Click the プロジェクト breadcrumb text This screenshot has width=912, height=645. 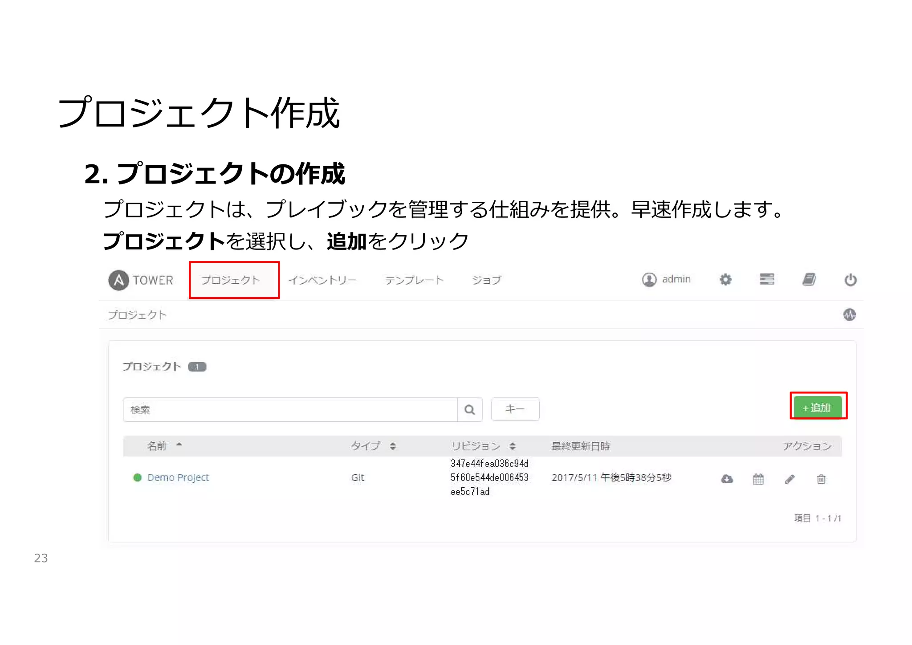click(137, 315)
